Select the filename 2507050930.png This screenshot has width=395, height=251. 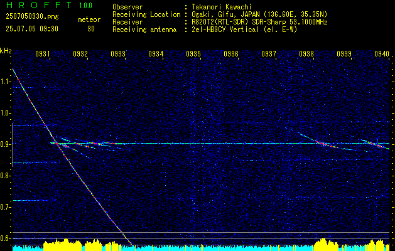tap(32, 17)
